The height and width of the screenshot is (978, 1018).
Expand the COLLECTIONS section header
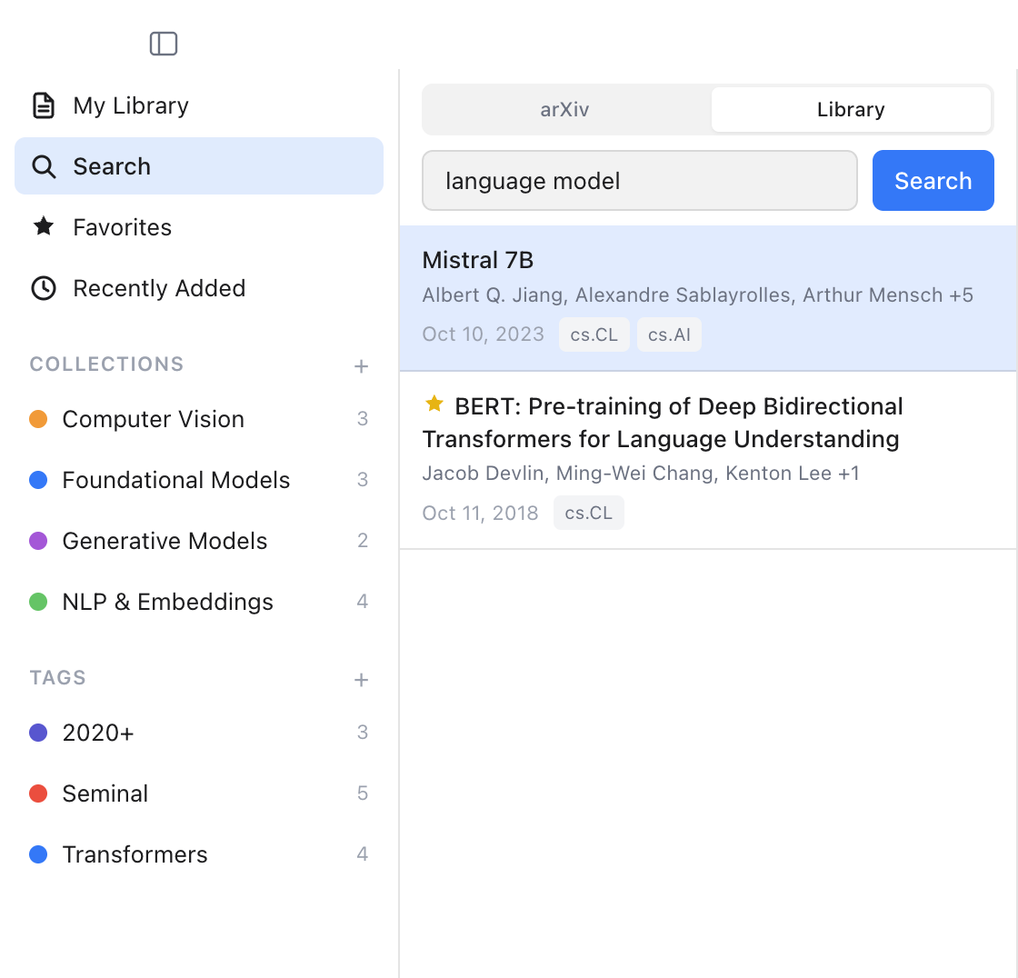click(x=106, y=364)
